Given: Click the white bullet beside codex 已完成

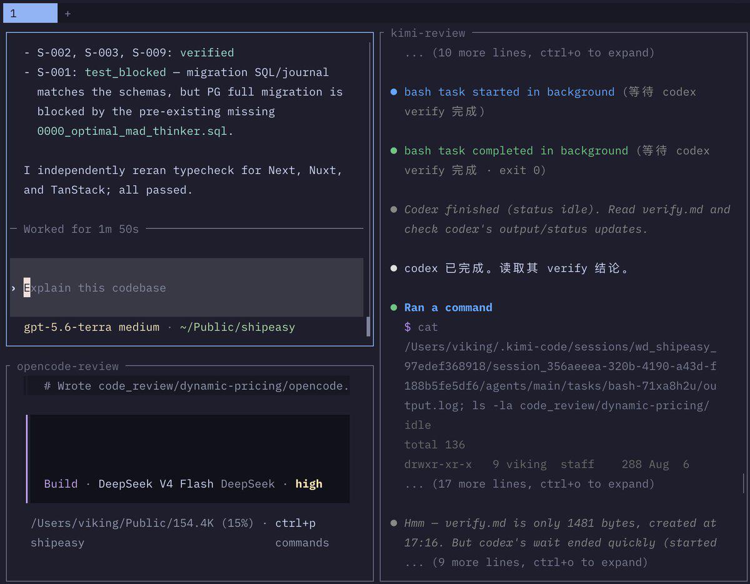Looking at the screenshot, I should [x=394, y=268].
